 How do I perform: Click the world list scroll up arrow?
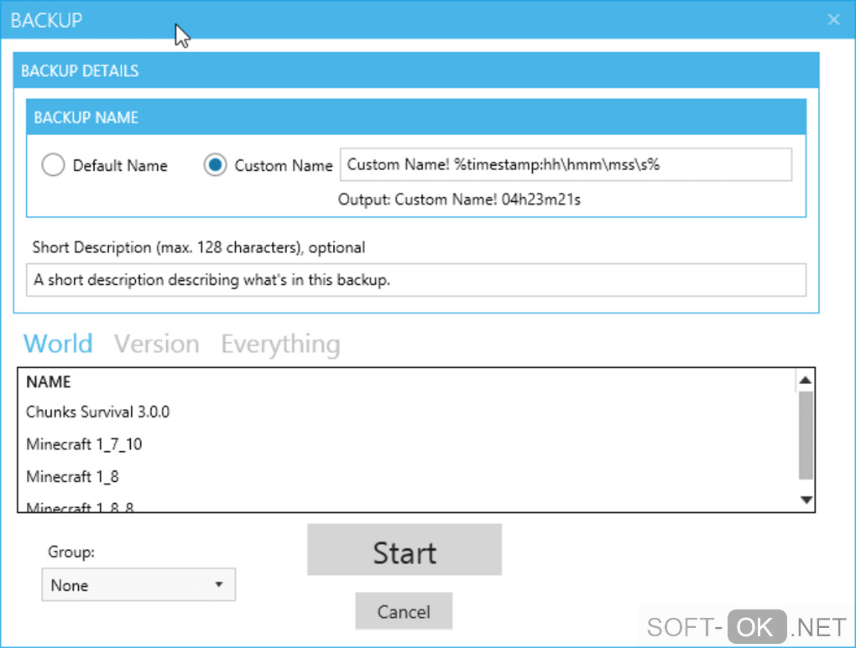point(806,381)
